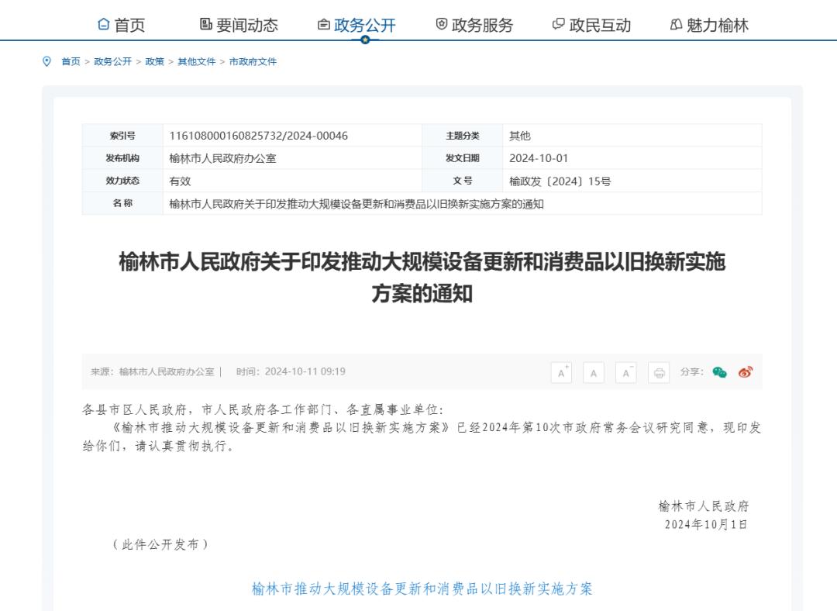Image resolution: width=837 pixels, height=611 pixels.
Task: Click the index number 116108000160825732/2024-00046 cell
Action: (259, 136)
